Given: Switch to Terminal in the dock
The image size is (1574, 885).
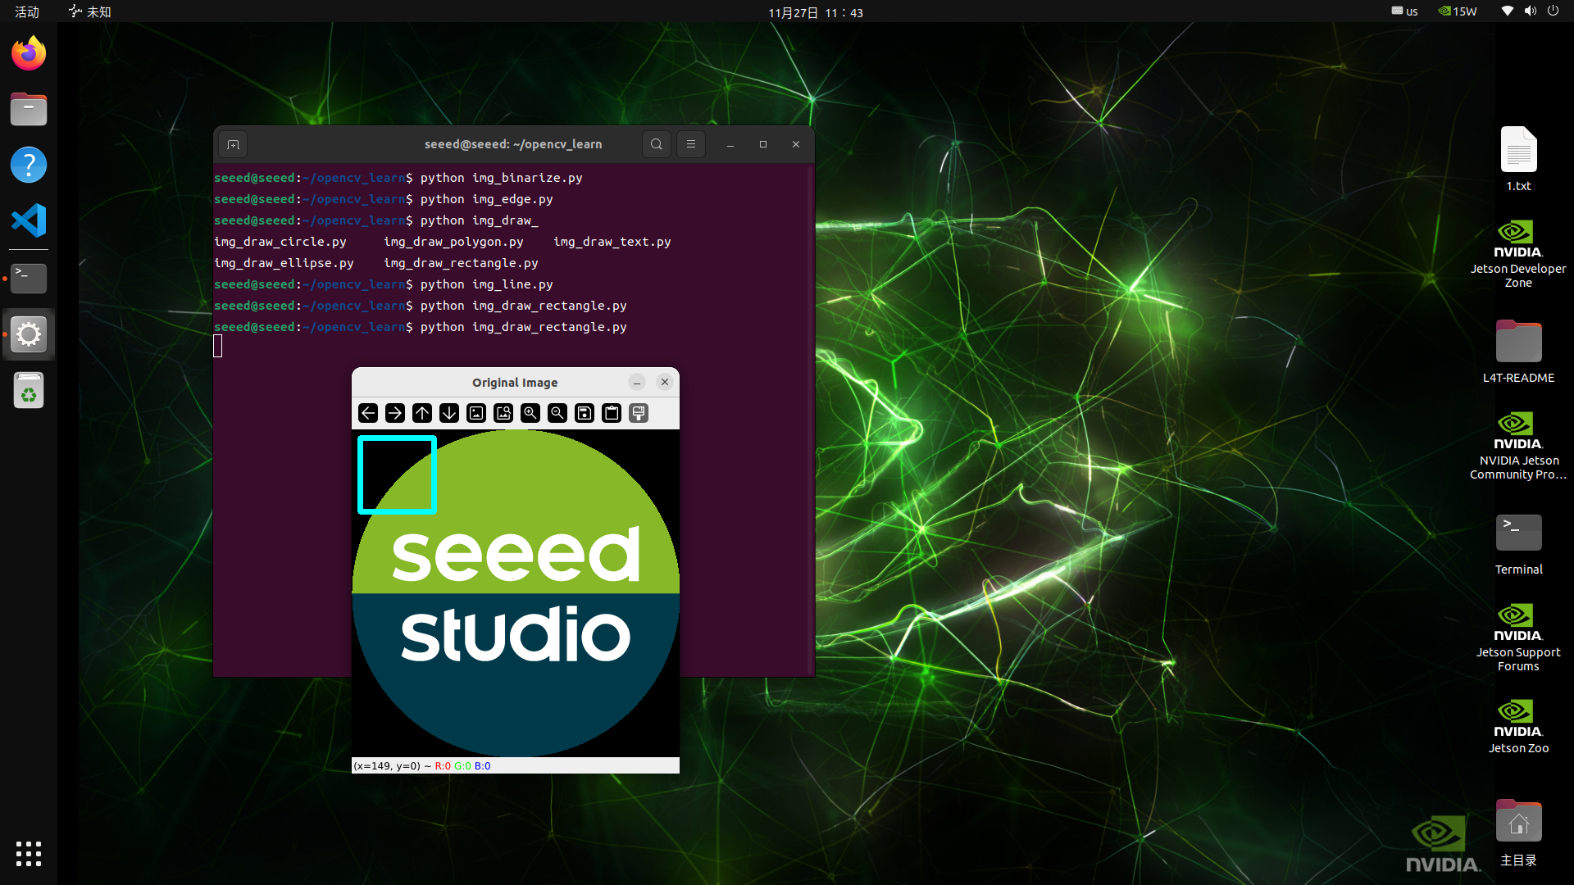Looking at the screenshot, I should [29, 279].
